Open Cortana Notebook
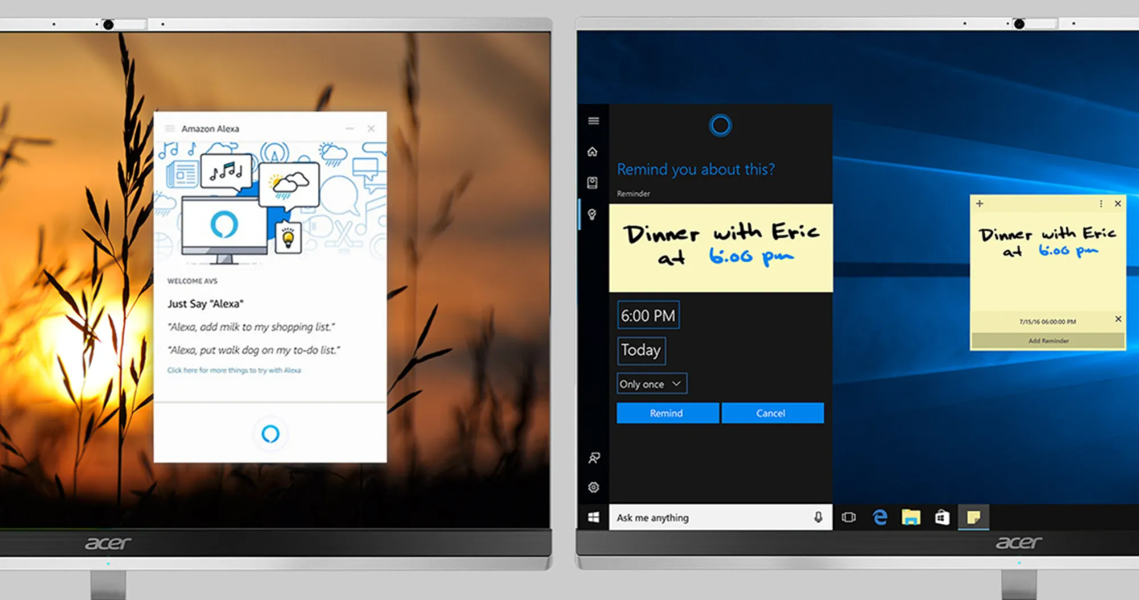The image size is (1139, 600). (x=593, y=183)
